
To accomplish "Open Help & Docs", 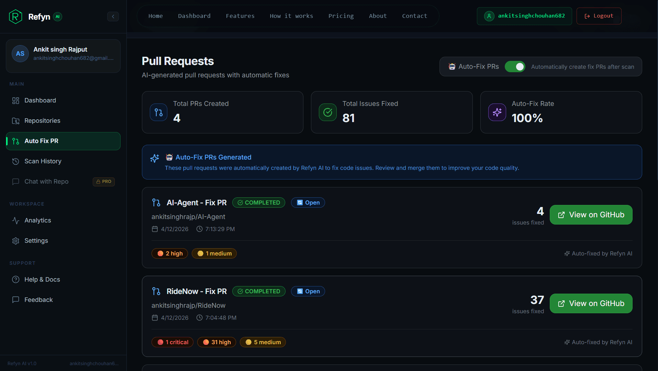I will 42,280.
